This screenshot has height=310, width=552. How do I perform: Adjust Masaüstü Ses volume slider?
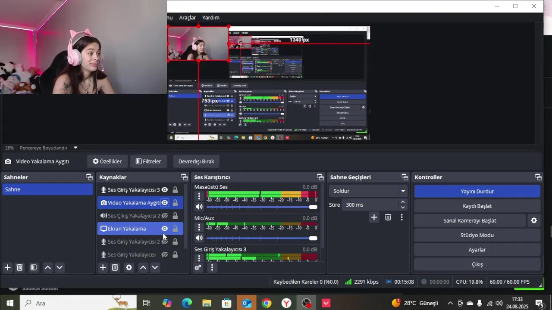pos(262,207)
